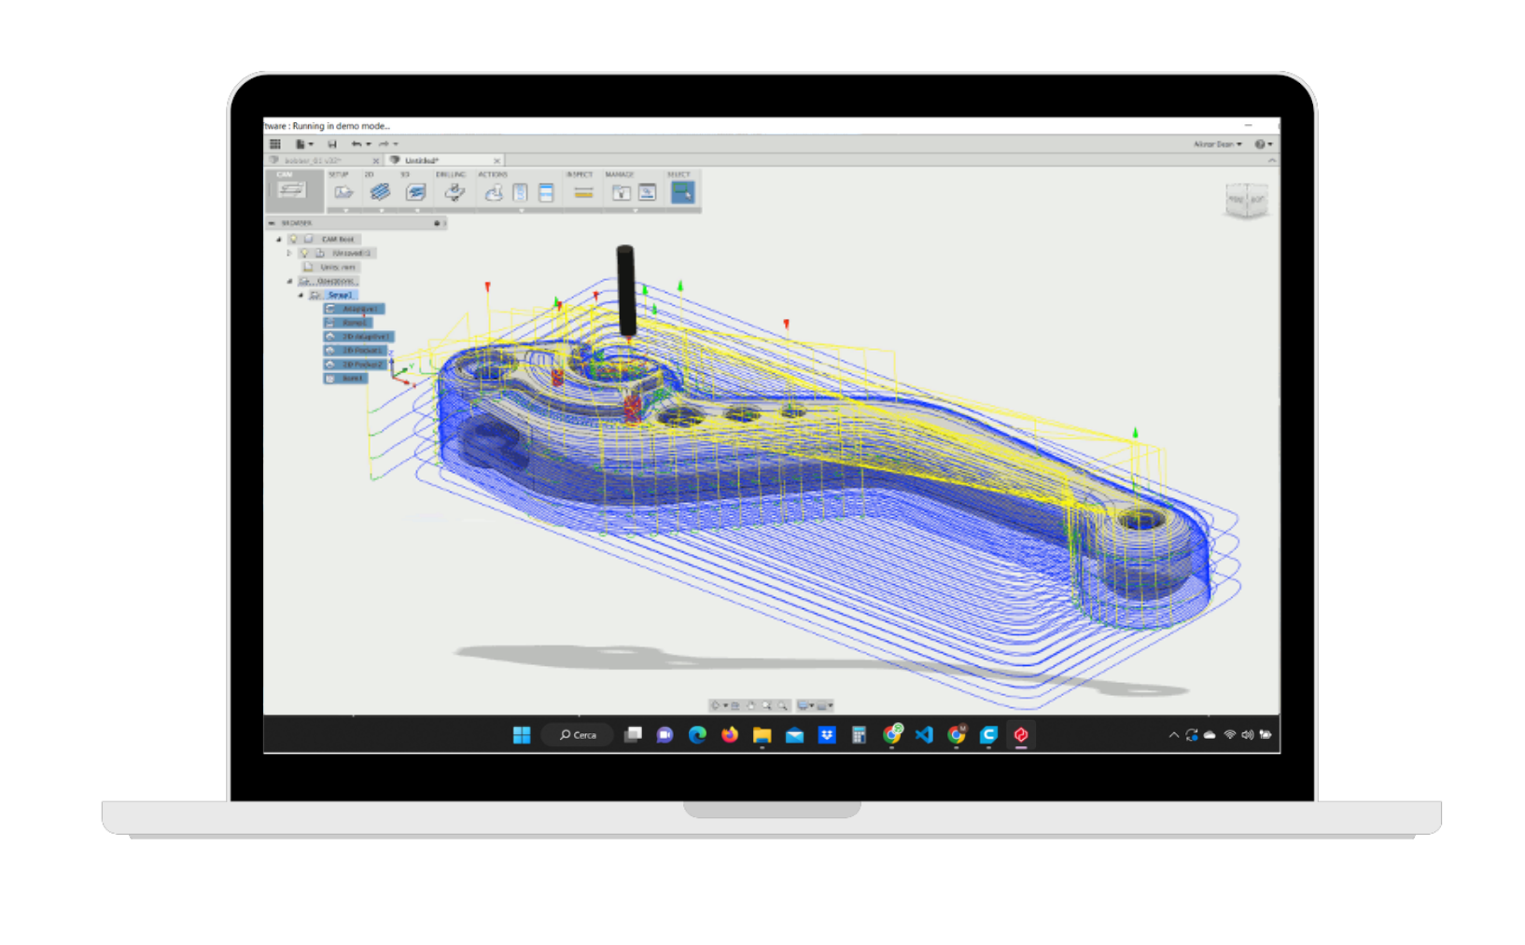Image resolution: width=1525 pixels, height=945 pixels.
Task: Open Wi-Fi settings in system tray
Action: pos(1230,735)
